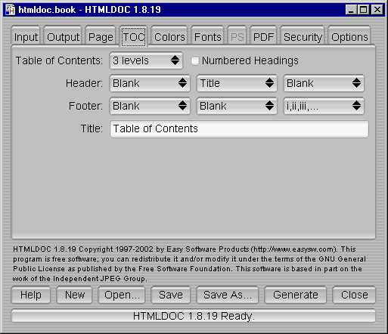The image size is (388, 334).
Task: Open the right Footer i,ii,iii dropdown
Action: coord(324,106)
